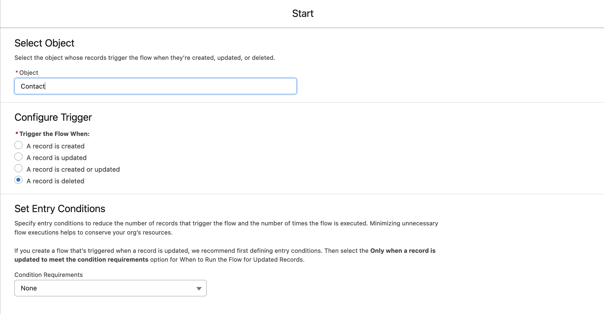Click the 'None' value in the combo box

(29, 288)
